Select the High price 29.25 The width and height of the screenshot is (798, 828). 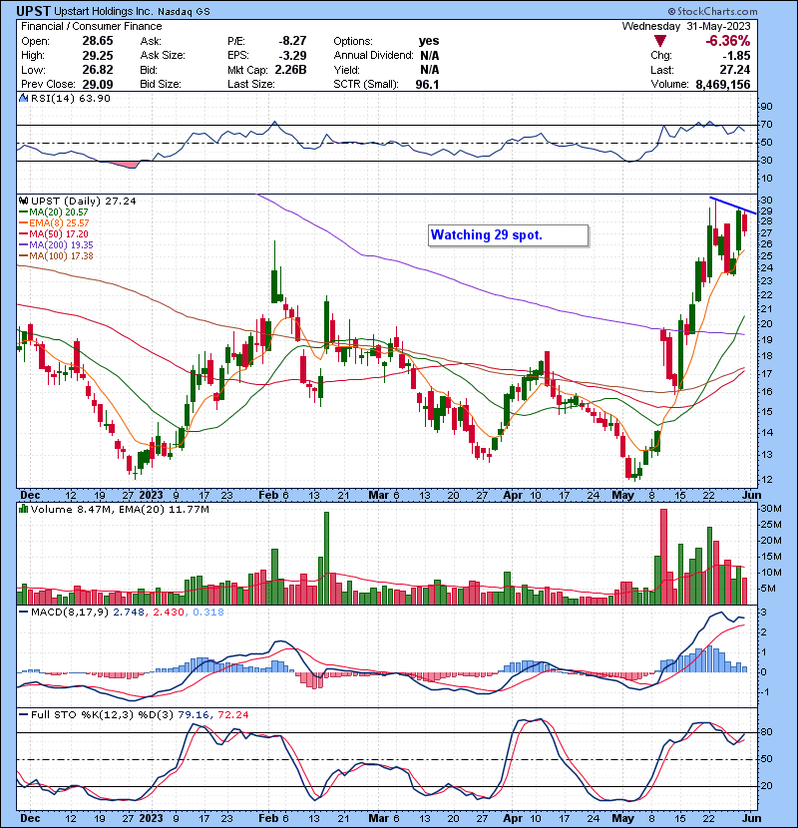pyautogui.click(x=97, y=56)
